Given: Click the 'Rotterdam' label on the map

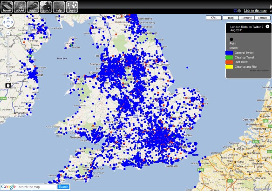Looking at the screenshot, I should click(253, 125).
